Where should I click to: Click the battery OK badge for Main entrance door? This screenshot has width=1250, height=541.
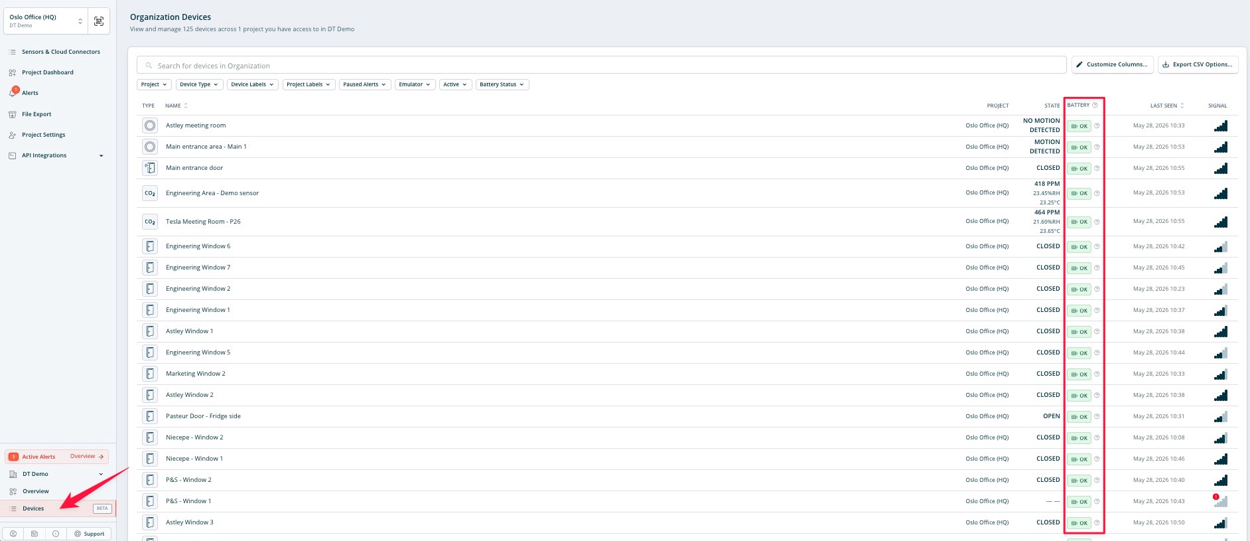point(1079,169)
